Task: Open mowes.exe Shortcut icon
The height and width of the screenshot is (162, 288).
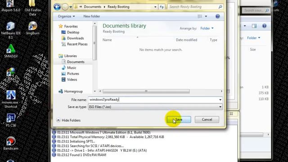Action: point(11,99)
